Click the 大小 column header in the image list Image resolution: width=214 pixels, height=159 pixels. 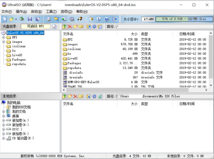coord(128,34)
